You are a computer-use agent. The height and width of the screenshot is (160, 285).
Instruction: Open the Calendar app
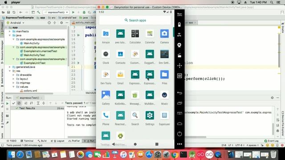pyautogui.click(x=150, y=34)
